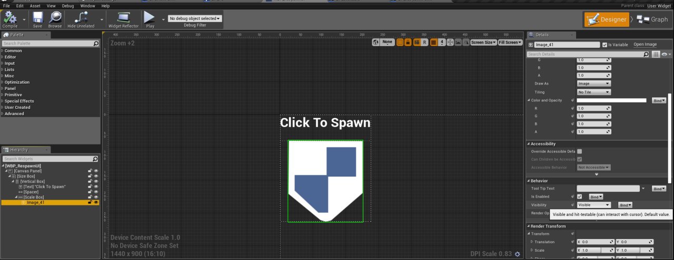Image resolution: width=674 pixels, height=260 pixels.
Task: Open Compile options dropdown arrow
Action: pos(24,19)
